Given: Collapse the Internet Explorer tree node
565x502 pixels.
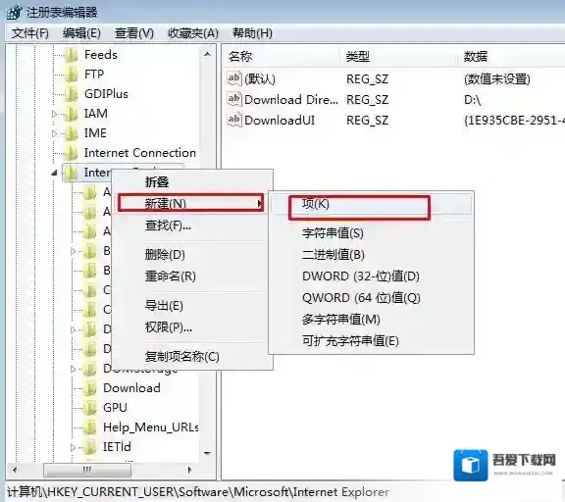Looking at the screenshot, I should tap(54, 174).
